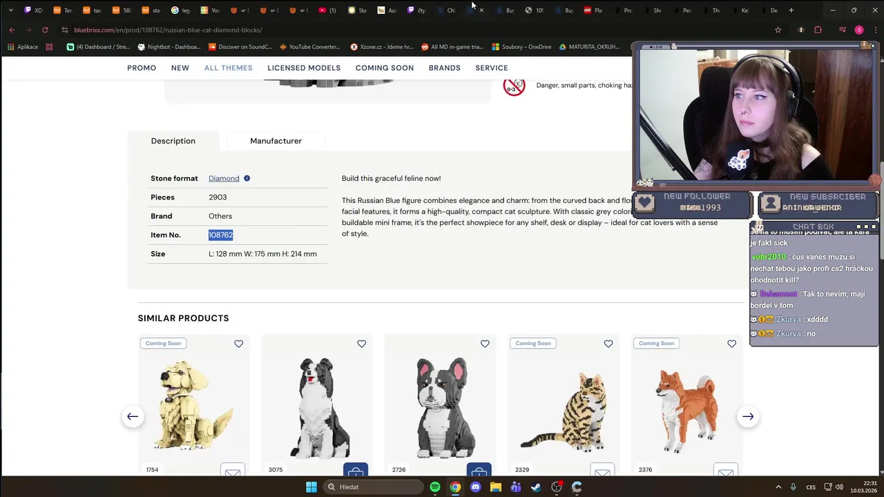The image size is (884, 497).
Task: Go back in browser history
Action: coord(12,30)
